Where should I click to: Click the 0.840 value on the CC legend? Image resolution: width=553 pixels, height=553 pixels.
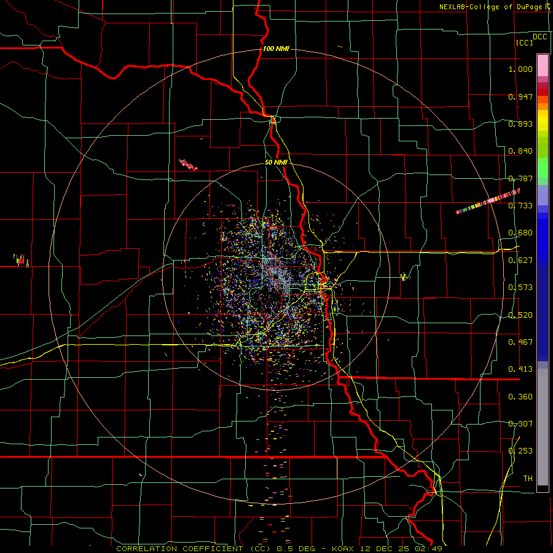(x=520, y=151)
